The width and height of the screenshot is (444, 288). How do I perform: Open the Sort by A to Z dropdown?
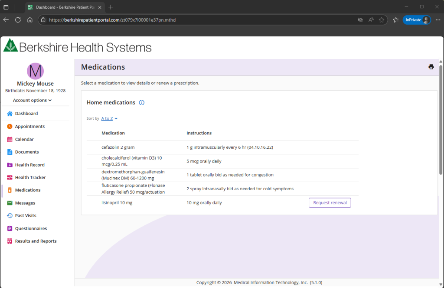tap(109, 118)
